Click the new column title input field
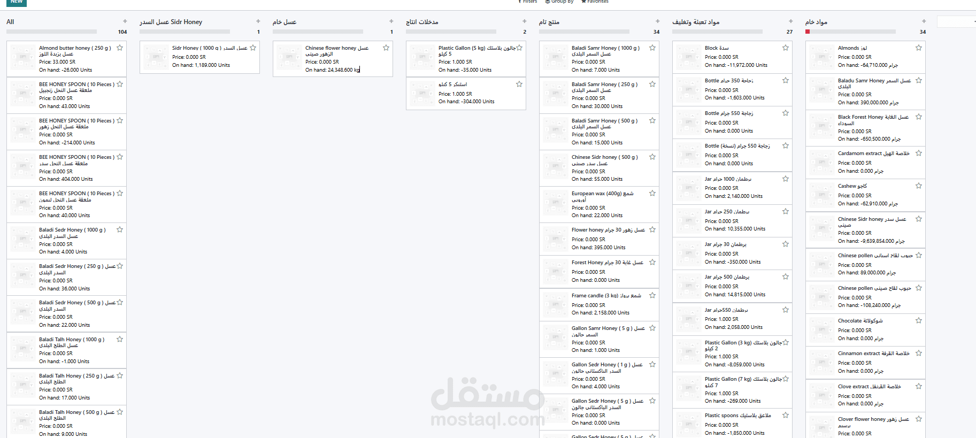 pos(957,21)
